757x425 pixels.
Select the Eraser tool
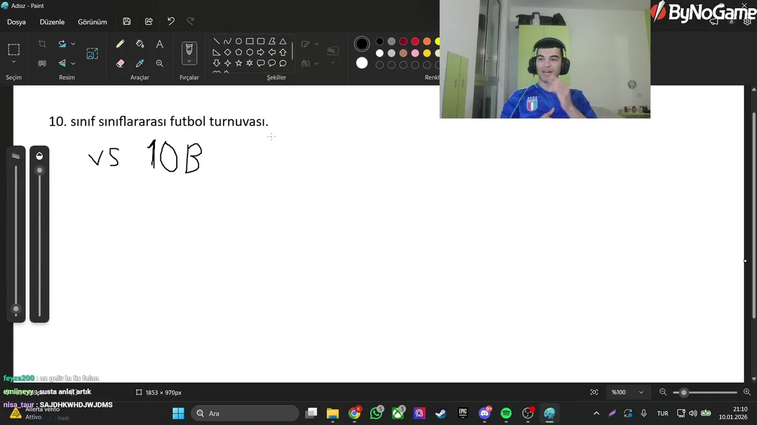click(x=120, y=63)
